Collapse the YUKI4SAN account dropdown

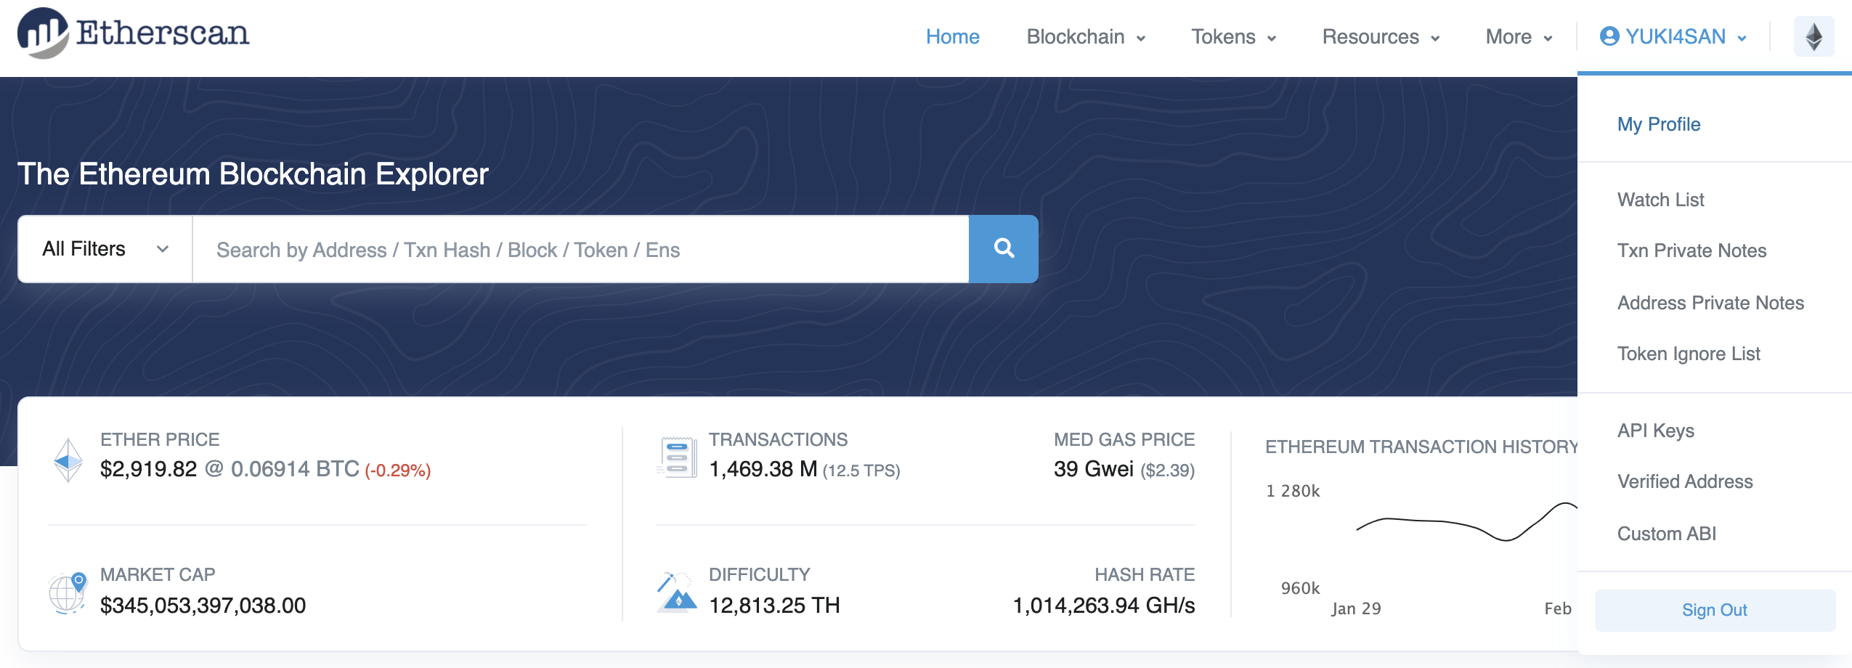coord(1673,37)
